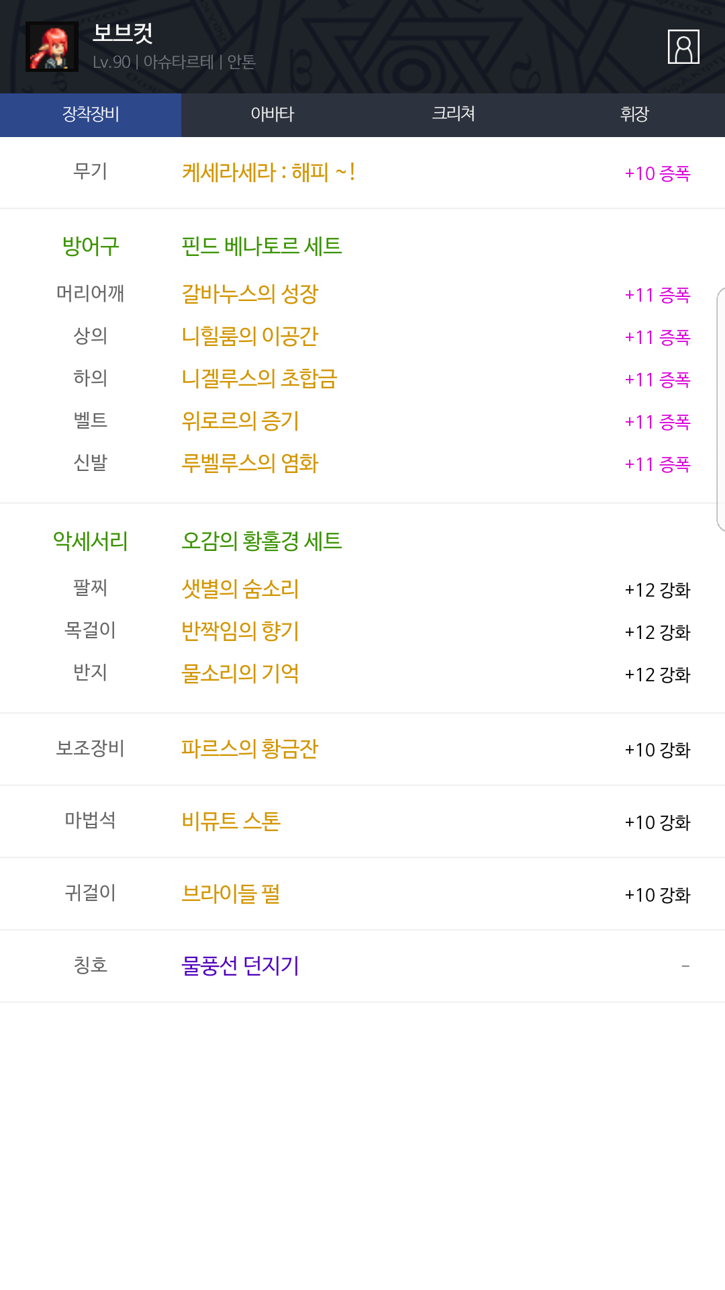Switch to the 아바타 tab
This screenshot has height=1290, width=725.
coord(272,114)
